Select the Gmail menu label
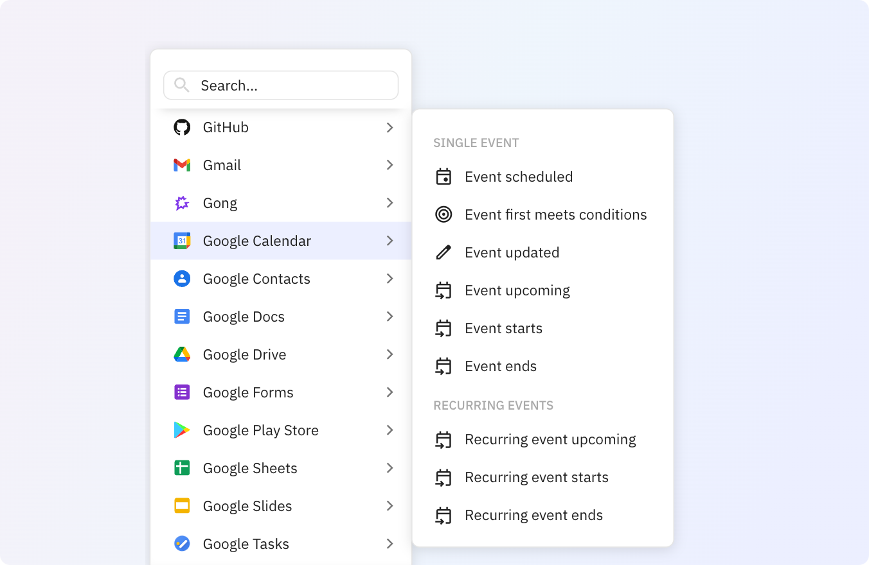This screenshot has height=565, width=869. click(222, 165)
